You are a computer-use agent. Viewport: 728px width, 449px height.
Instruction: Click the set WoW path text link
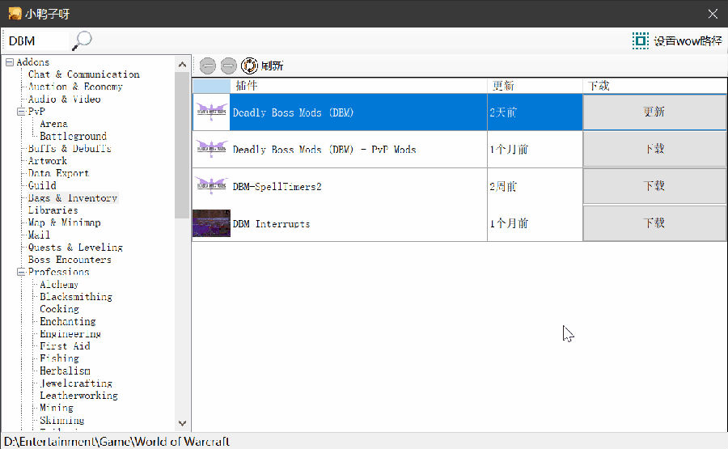tap(688, 41)
